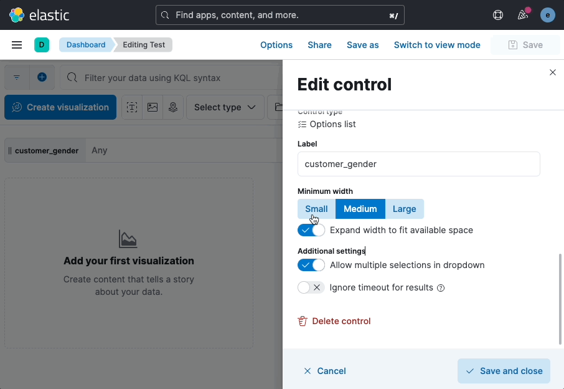Click the Share menu item
The width and height of the screenshot is (564, 389).
click(319, 45)
